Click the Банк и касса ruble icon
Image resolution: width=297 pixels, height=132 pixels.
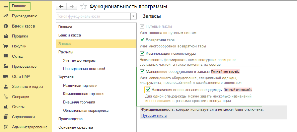6,26
